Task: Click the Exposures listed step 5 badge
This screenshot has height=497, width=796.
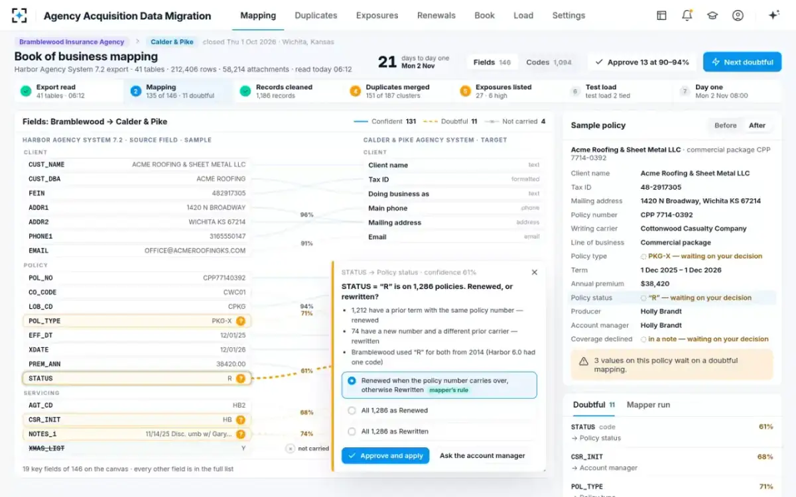Action: (465, 91)
